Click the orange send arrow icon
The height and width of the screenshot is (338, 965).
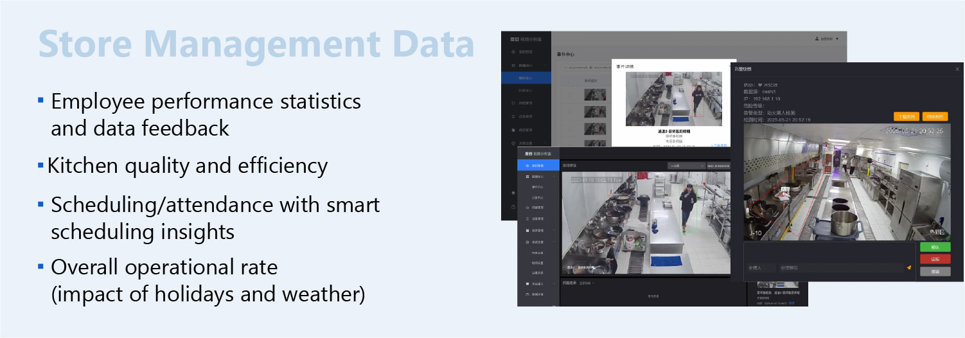[x=908, y=267]
